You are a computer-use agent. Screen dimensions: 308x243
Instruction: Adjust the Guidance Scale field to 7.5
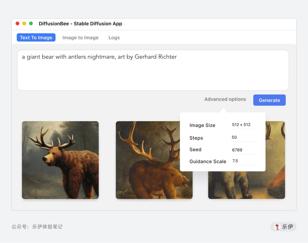pos(244,161)
